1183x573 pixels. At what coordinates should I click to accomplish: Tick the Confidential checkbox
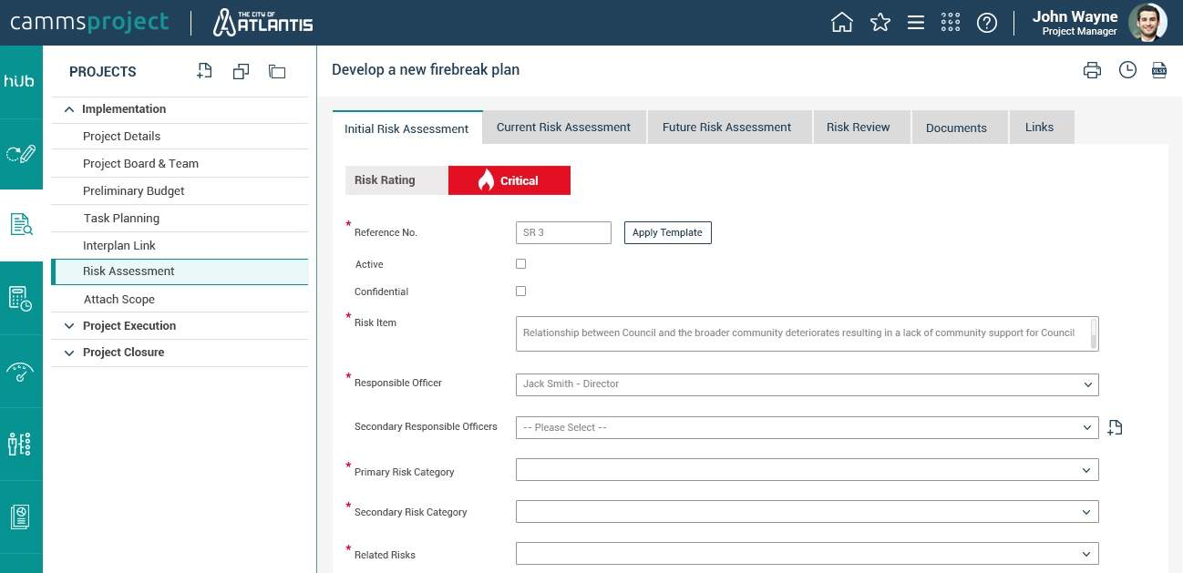[x=521, y=292]
